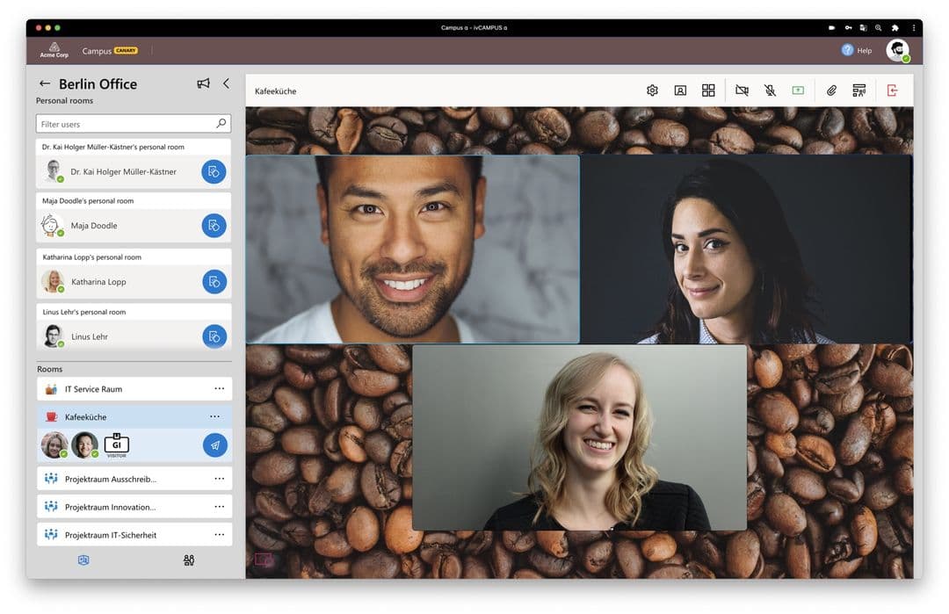Click the Filter users search field
The height and width of the screenshot is (614, 949).
tap(134, 124)
